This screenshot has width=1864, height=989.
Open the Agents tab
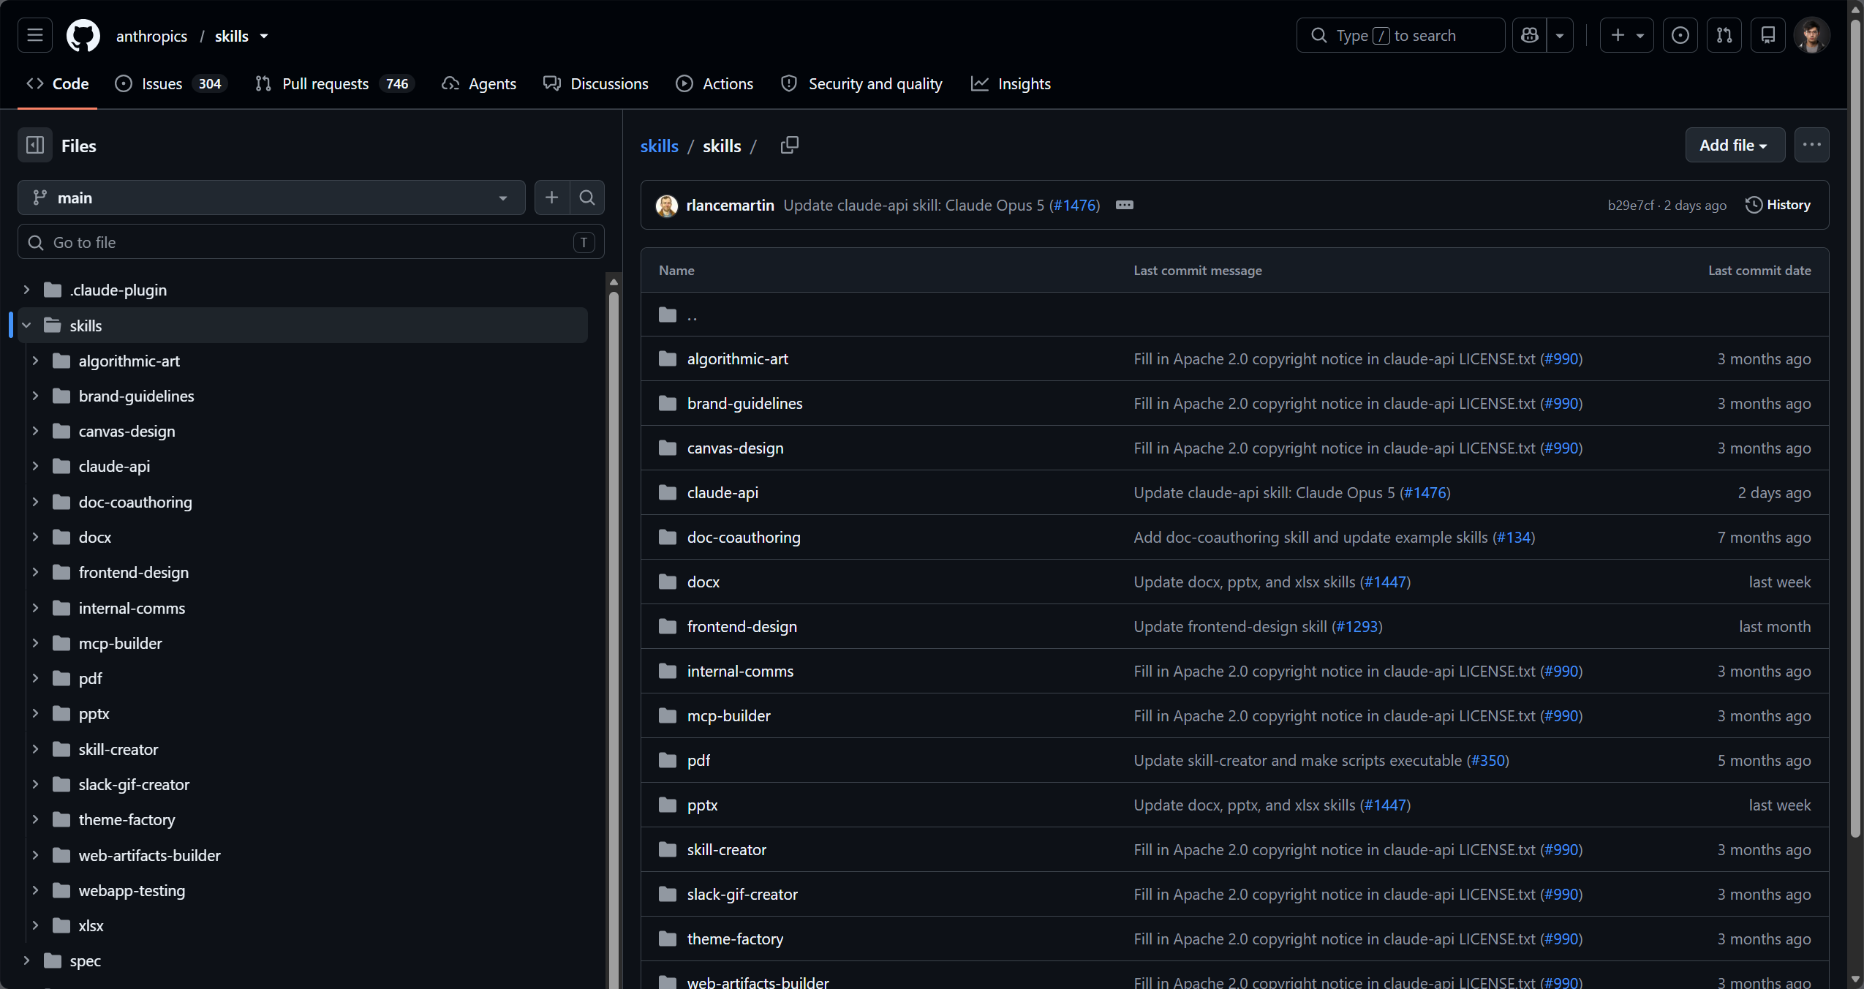(x=479, y=83)
